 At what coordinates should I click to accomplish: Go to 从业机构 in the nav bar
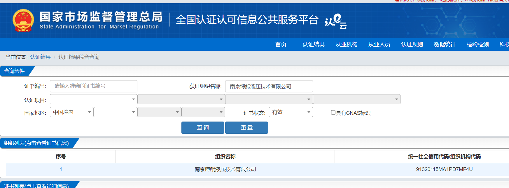click(346, 44)
